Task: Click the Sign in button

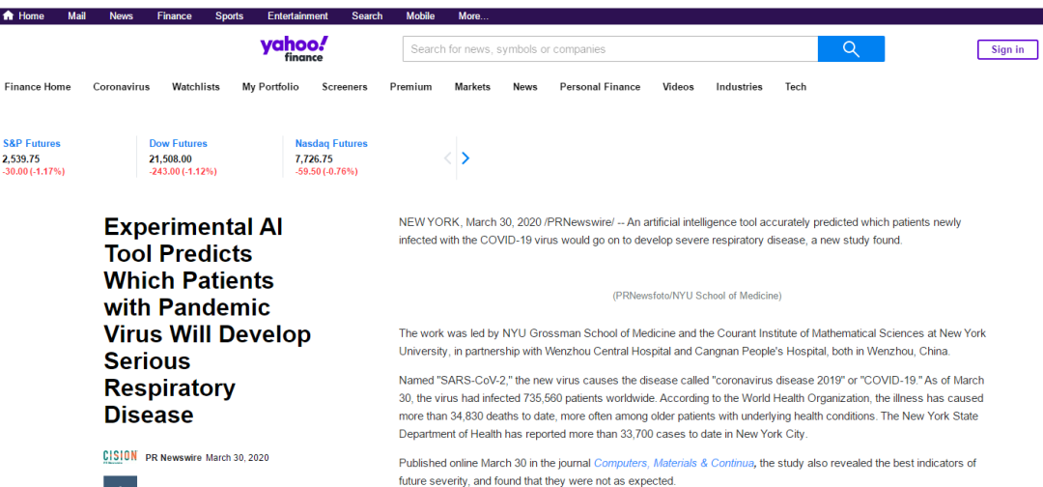Action: pyautogui.click(x=1007, y=49)
